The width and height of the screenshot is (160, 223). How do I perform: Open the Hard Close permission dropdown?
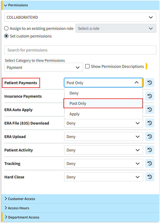point(103,177)
